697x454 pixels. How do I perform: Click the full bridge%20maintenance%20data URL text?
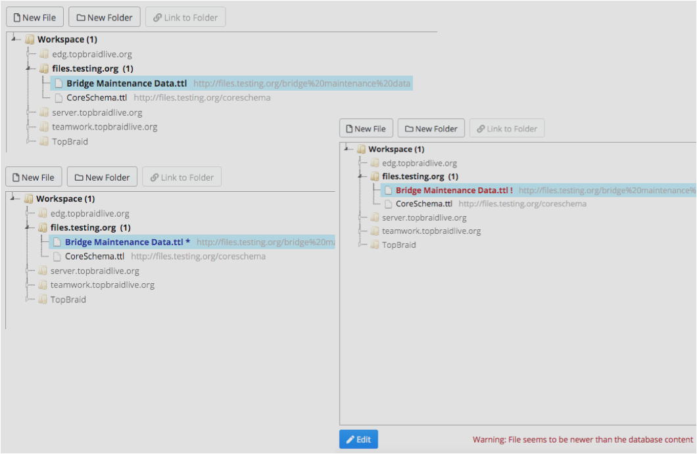point(302,83)
